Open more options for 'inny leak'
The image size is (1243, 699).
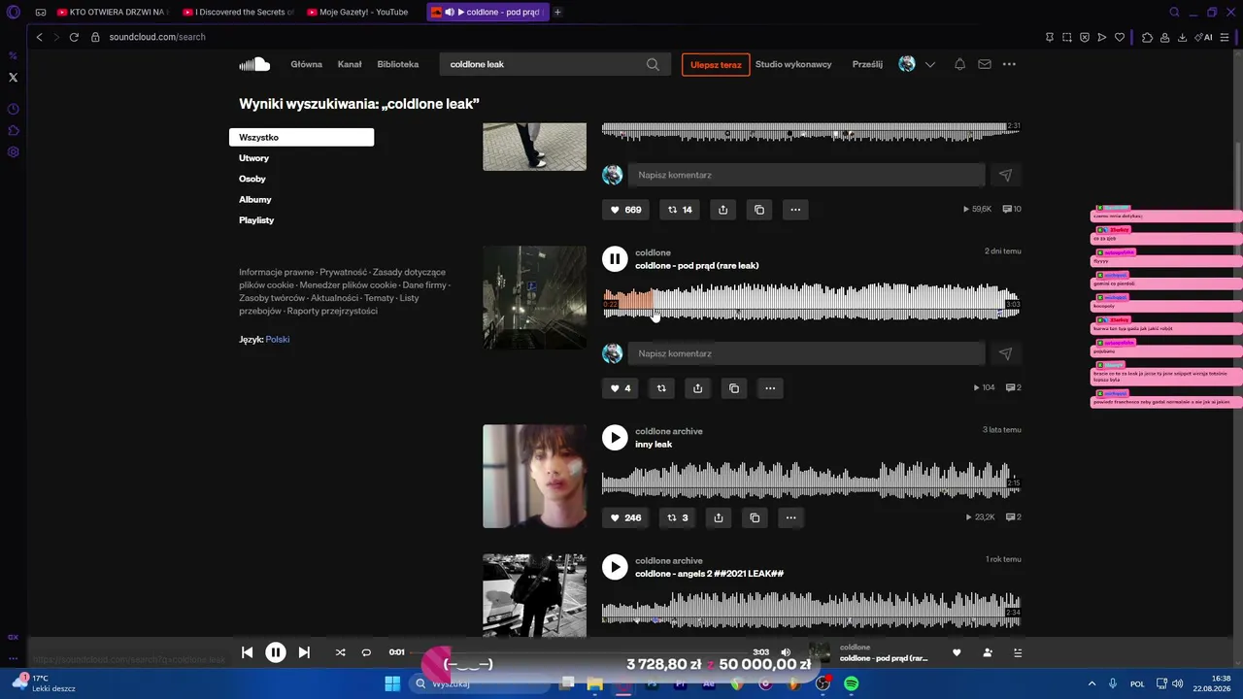tap(790, 517)
